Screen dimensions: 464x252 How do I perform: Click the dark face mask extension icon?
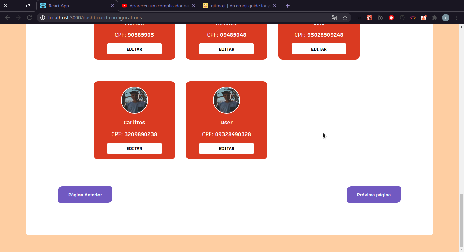[x=402, y=18]
